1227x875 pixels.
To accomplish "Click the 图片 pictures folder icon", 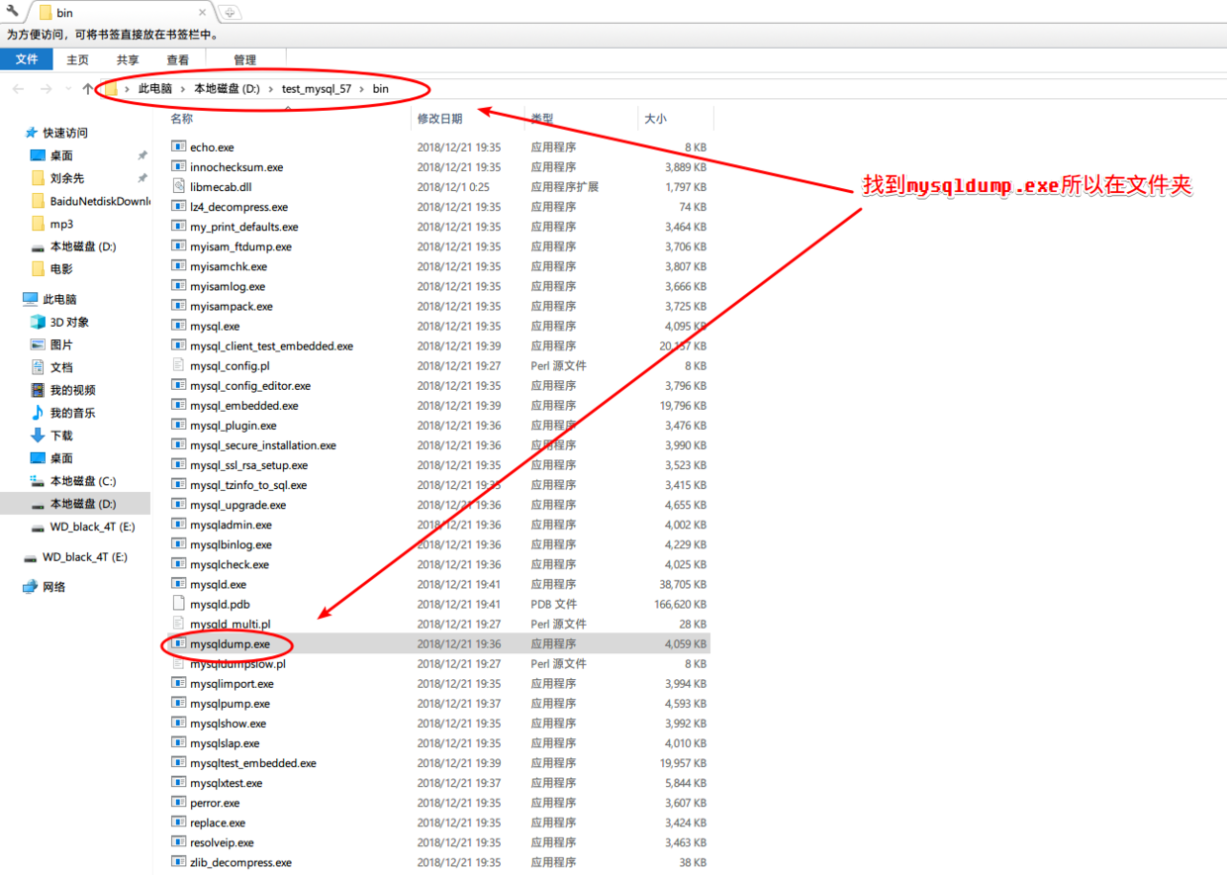I will [38, 344].
